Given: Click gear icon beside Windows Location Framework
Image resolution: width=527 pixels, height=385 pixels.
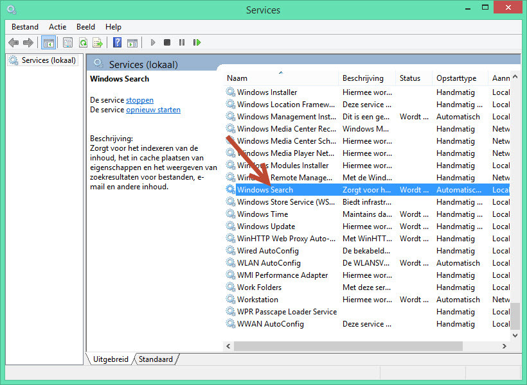Looking at the screenshot, I should [x=231, y=104].
